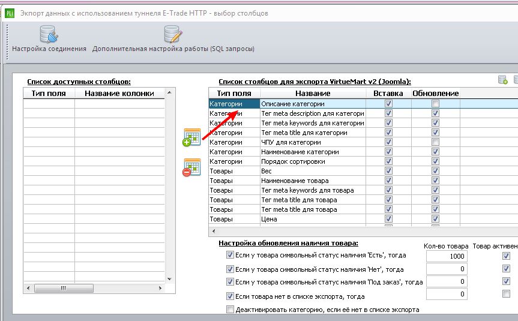Toggle Вставка checkbox for Вес row
The image size is (518, 321).
point(388,171)
